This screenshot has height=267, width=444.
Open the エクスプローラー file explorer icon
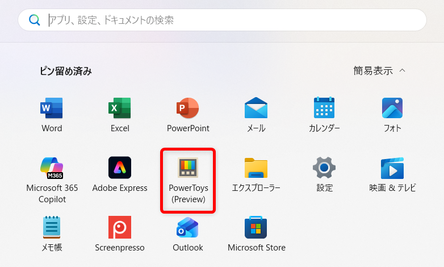(256, 168)
